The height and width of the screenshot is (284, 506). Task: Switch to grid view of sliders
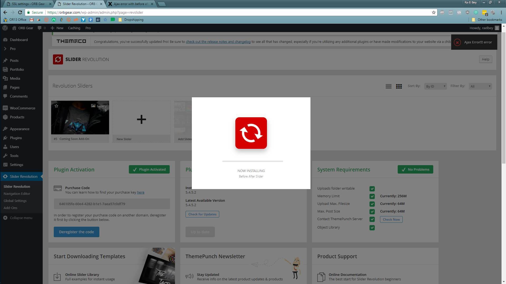click(399, 86)
